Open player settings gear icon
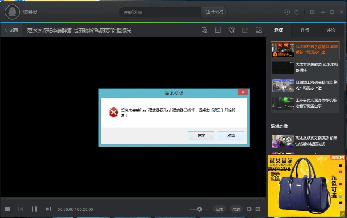Viewport: 347px width, 218px height. 249,209
